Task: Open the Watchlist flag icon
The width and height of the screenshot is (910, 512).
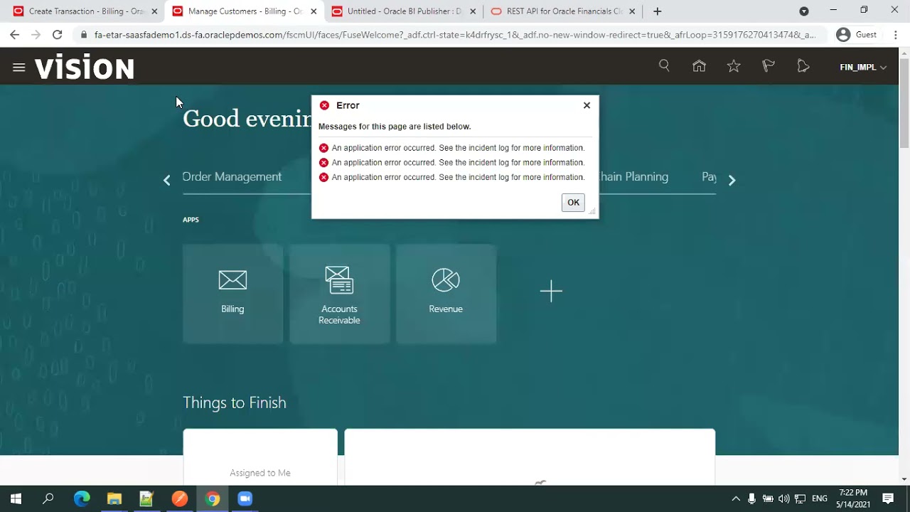Action: tap(769, 66)
